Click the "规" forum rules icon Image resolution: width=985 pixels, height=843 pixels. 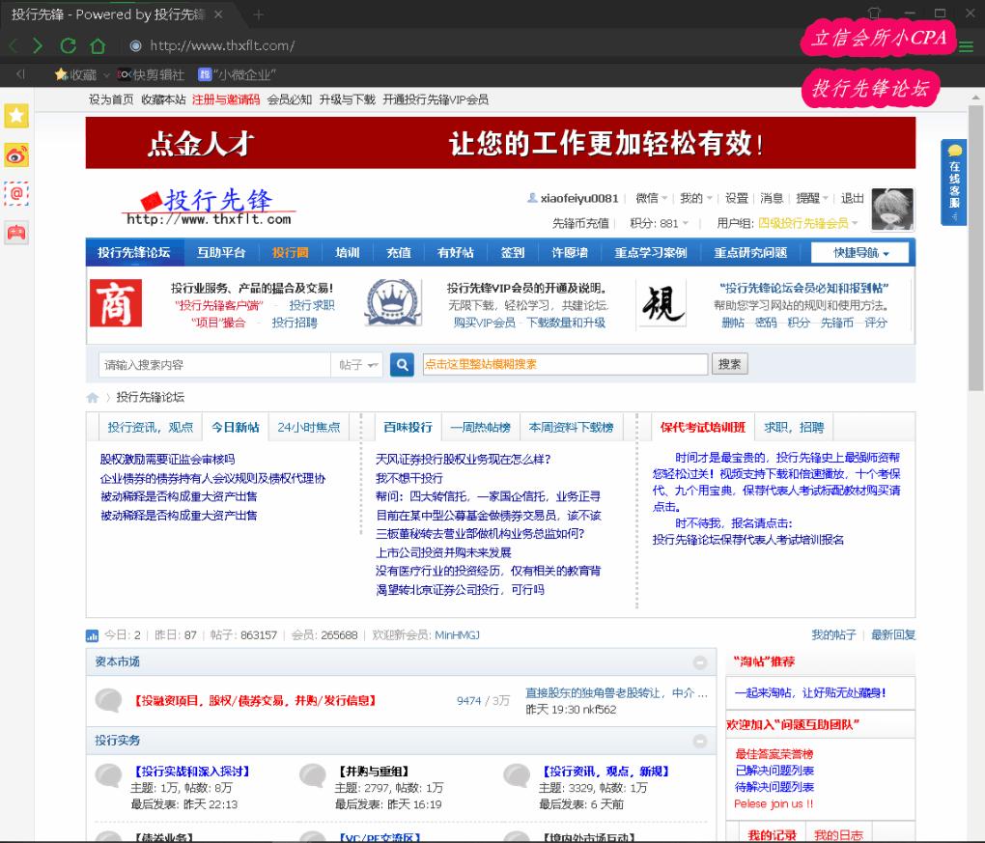[x=661, y=300]
